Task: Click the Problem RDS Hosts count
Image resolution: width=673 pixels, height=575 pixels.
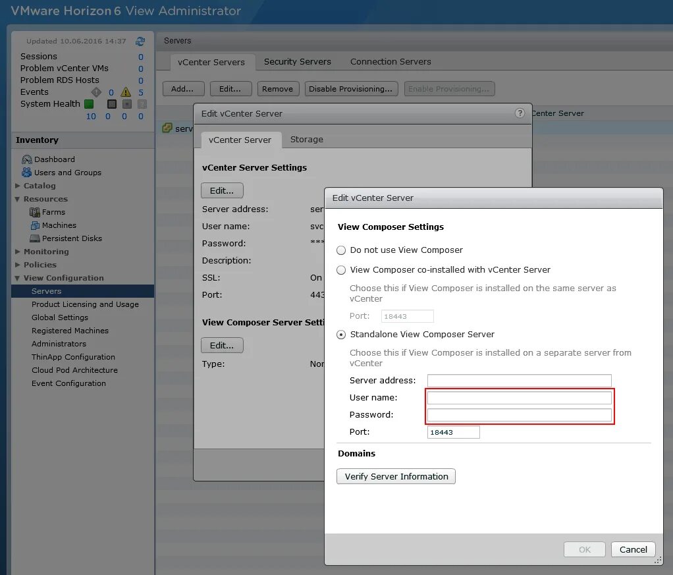Action: 141,81
